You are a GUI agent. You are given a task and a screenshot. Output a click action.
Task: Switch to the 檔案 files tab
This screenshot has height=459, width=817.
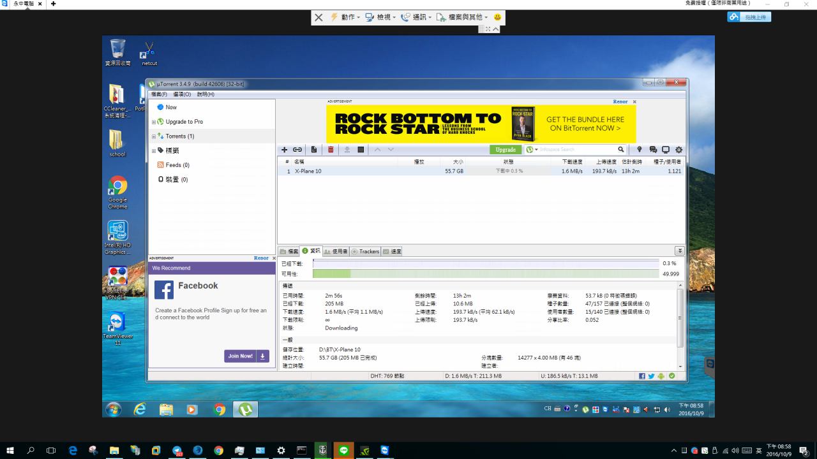pyautogui.click(x=289, y=251)
